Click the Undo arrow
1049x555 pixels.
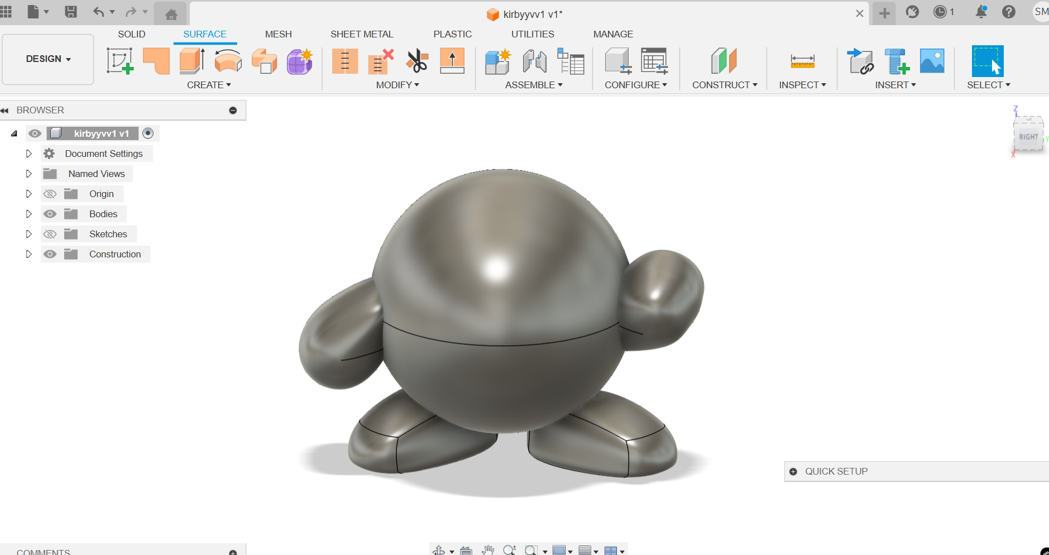click(x=98, y=12)
